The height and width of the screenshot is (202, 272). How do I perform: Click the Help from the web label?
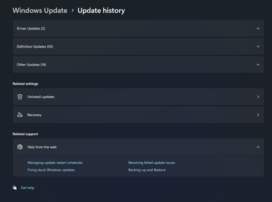click(42, 147)
